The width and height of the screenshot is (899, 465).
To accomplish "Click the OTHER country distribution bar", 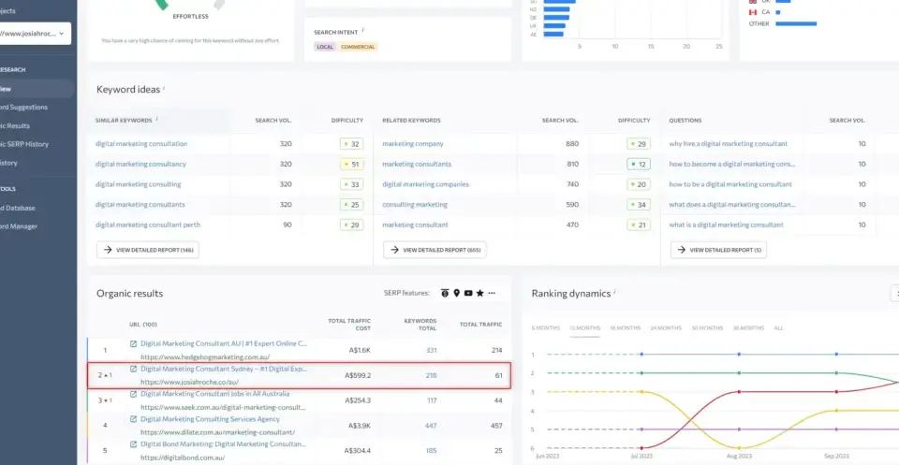I will pos(796,23).
